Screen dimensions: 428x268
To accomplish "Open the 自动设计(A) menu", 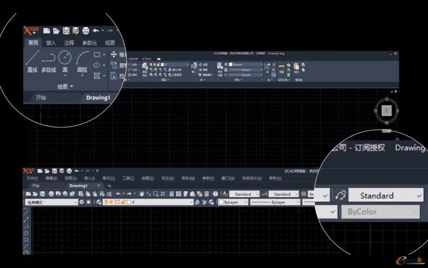I will click(252, 178).
